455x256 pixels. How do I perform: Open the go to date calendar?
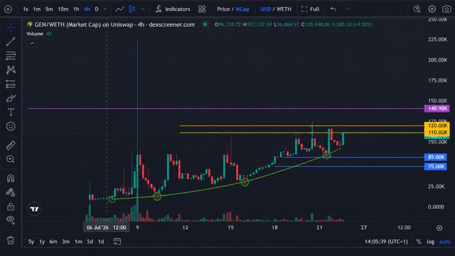(117, 241)
